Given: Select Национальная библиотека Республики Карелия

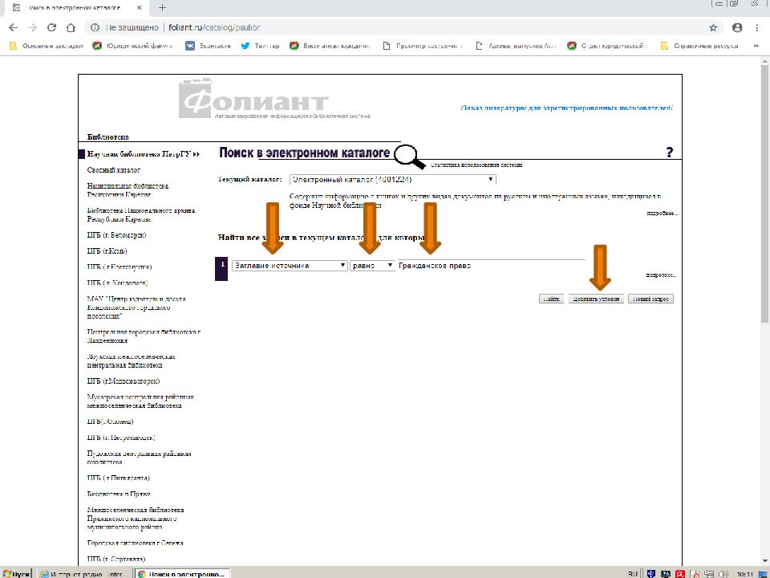Looking at the screenshot, I should (128, 190).
